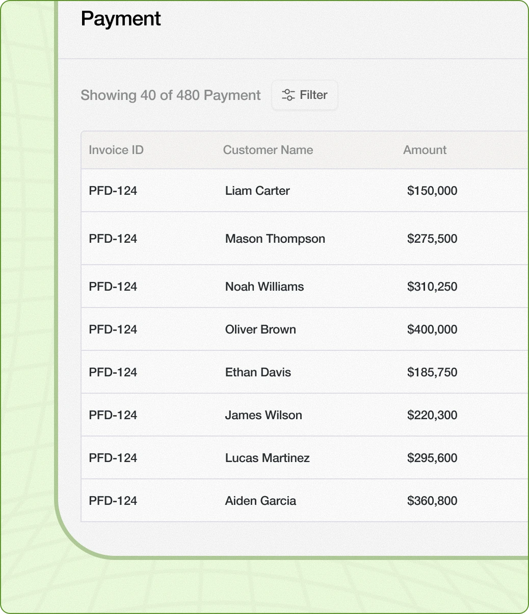529x614 pixels.
Task: Click the Invoice ID column header
Action: [116, 150]
